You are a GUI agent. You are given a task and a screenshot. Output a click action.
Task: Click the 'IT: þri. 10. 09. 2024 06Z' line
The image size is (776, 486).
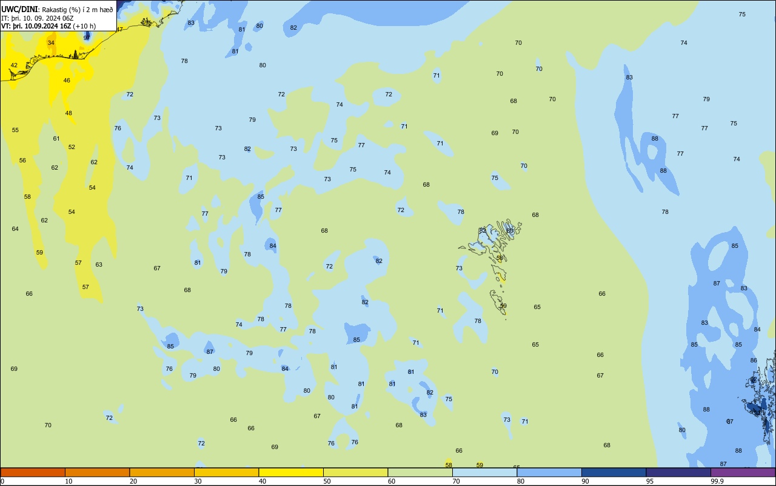pyautogui.click(x=39, y=18)
